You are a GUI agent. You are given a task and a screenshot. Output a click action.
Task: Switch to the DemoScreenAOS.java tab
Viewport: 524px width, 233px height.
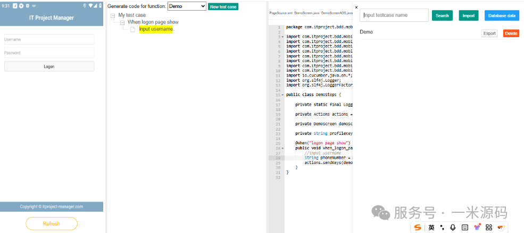pos(337,13)
